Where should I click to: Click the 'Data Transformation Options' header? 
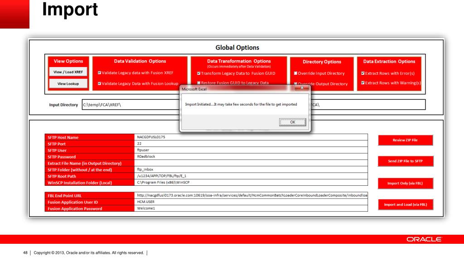pos(239,61)
